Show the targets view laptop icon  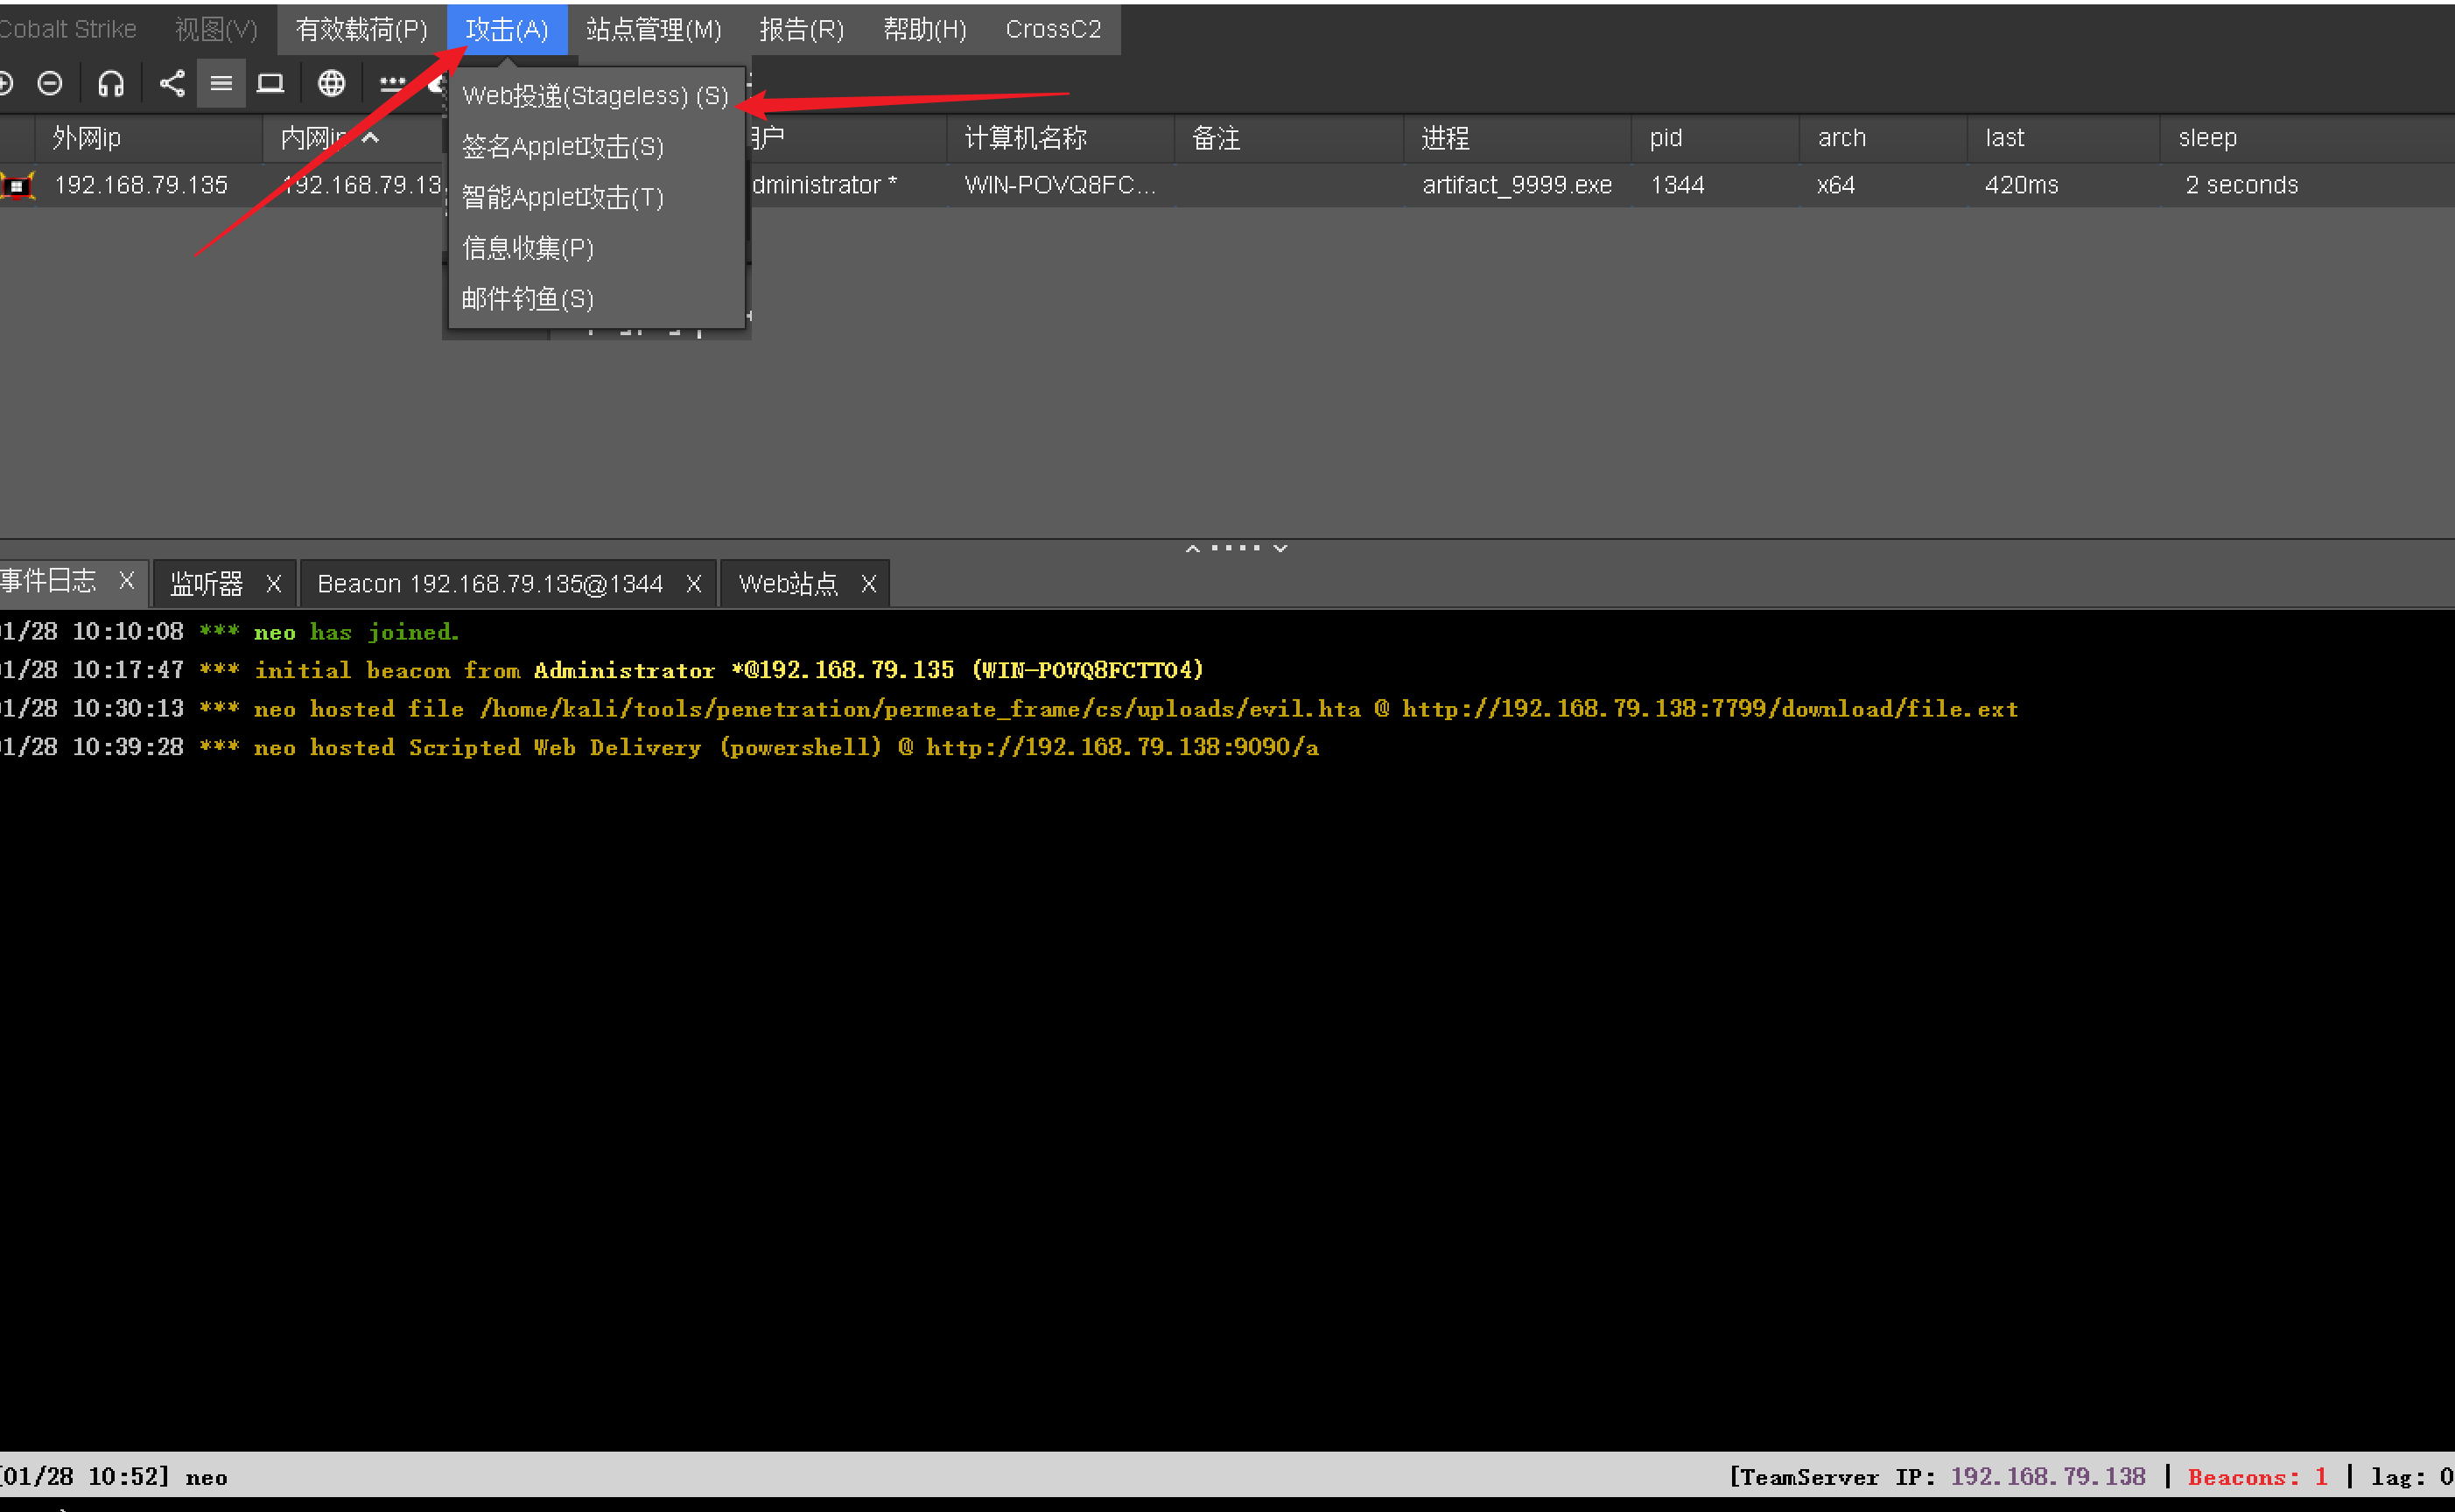[x=270, y=84]
